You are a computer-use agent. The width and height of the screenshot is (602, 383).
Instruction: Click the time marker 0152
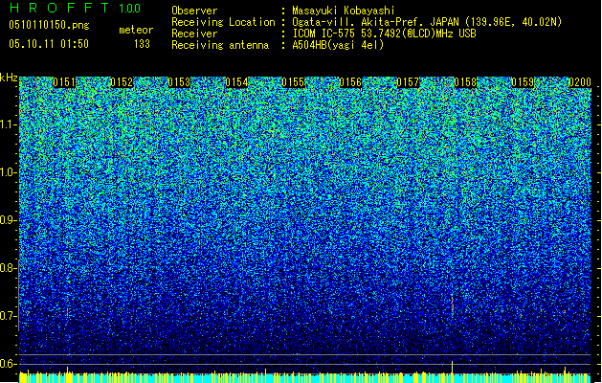122,82
